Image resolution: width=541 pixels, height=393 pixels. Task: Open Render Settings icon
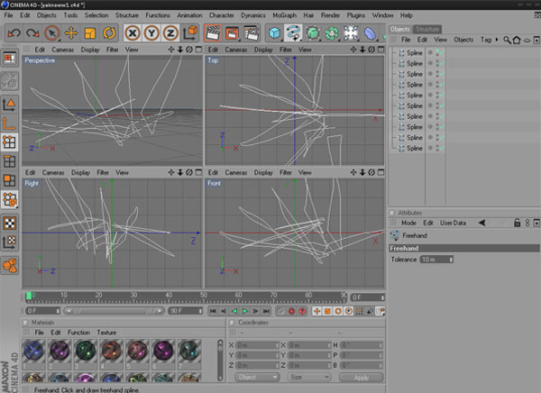click(252, 33)
